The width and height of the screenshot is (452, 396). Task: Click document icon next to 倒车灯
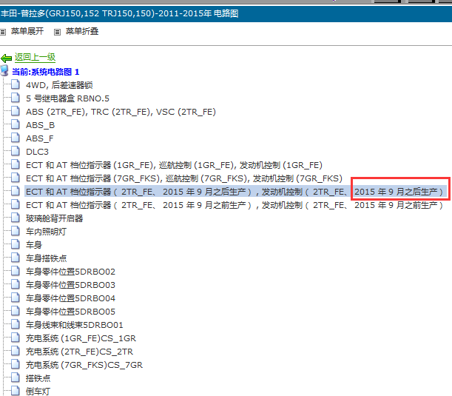click(16, 391)
